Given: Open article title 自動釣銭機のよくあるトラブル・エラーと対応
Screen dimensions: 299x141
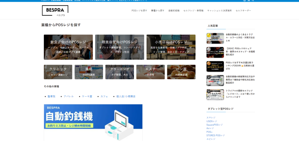Looking at the screenshot, I should 240,38.
